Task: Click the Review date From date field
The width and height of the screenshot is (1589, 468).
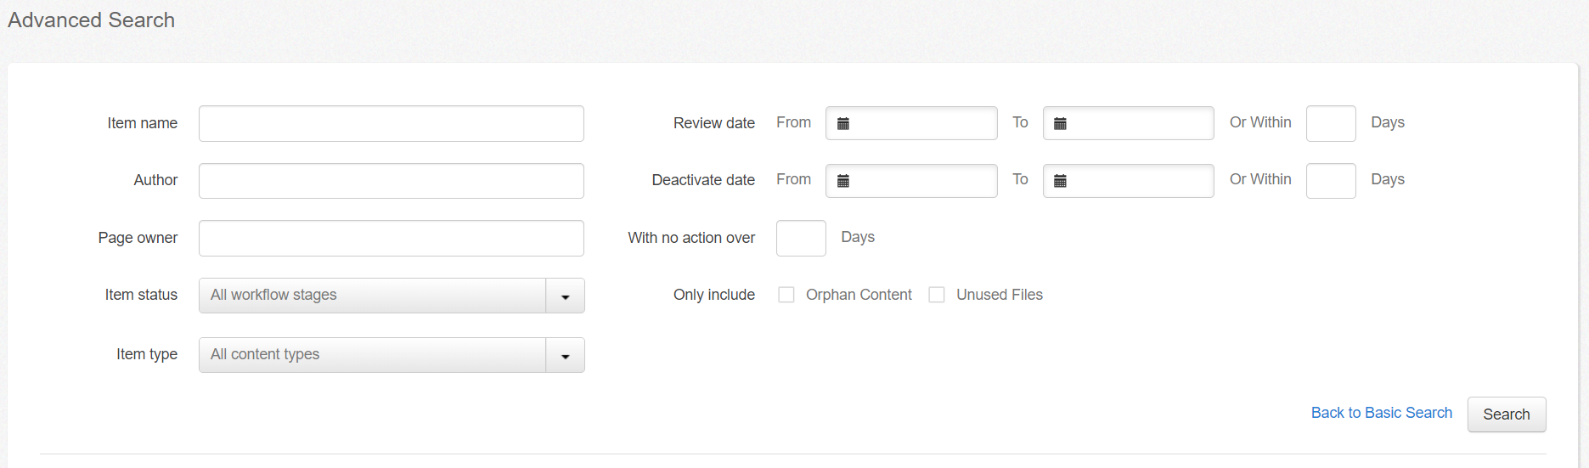Action: pyautogui.click(x=911, y=123)
